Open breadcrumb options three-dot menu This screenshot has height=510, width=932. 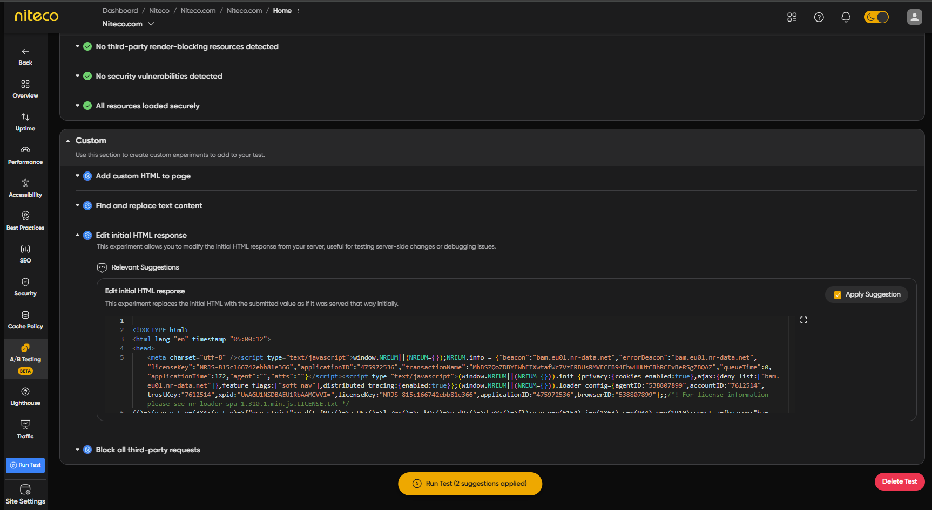[x=298, y=11]
